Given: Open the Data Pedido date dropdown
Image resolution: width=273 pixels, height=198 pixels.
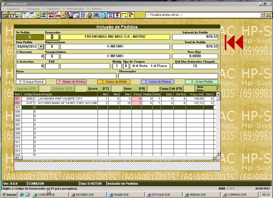Looking at the screenshot, I should click(41, 47).
